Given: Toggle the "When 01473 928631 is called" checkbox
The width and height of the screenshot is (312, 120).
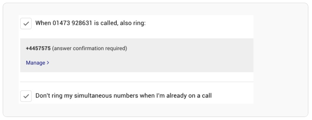Looking at the screenshot, I should click(26, 24).
